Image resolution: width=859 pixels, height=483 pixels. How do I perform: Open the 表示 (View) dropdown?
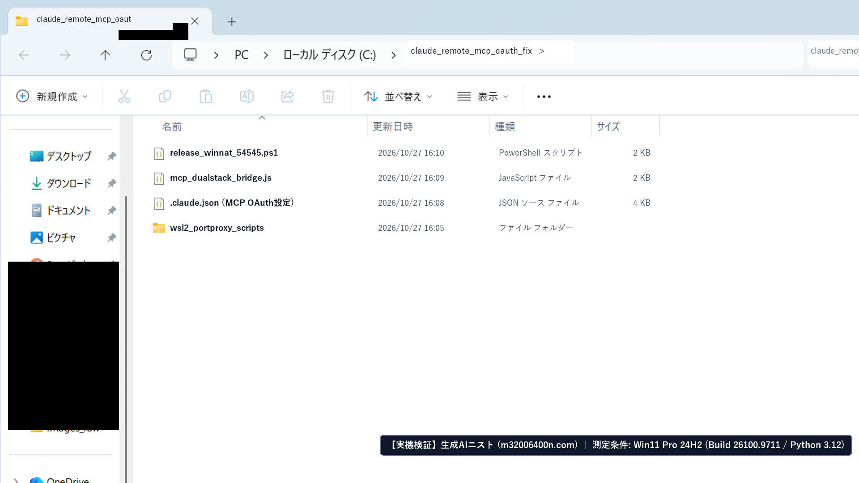click(483, 96)
